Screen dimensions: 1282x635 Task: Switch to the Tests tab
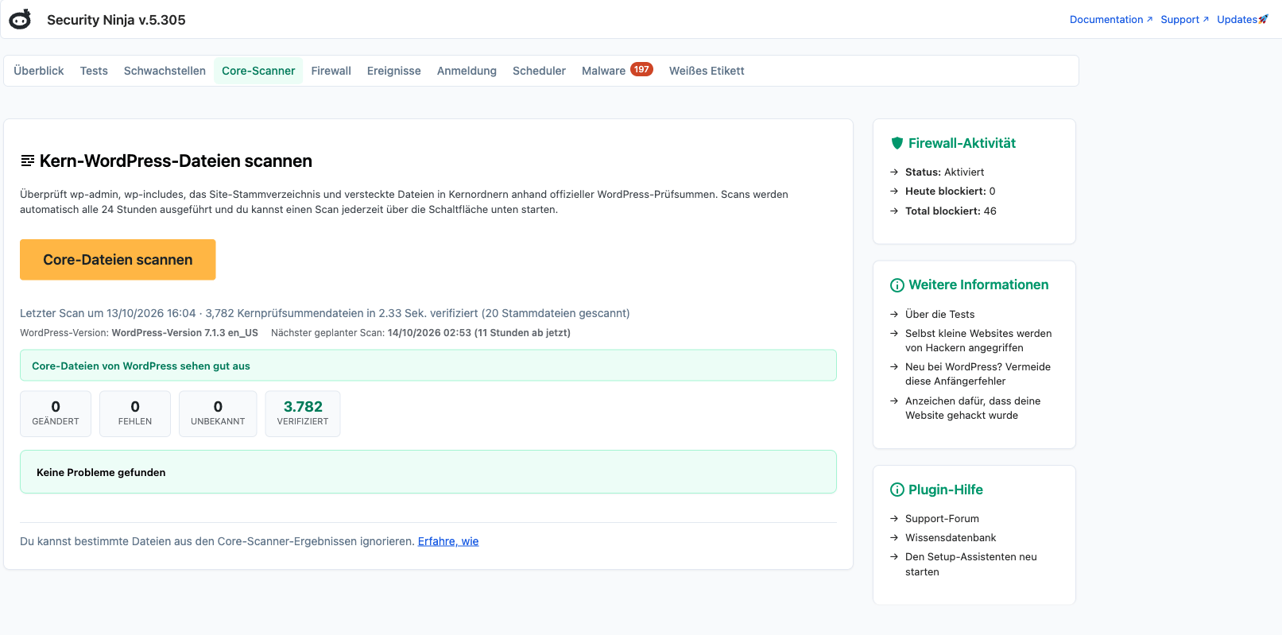94,71
